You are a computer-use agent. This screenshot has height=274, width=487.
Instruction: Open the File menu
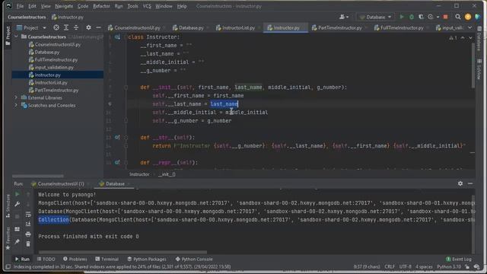[20, 6]
